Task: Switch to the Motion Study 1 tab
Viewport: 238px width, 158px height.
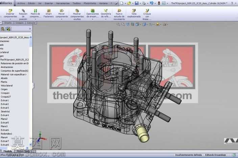Action: coord(24,151)
